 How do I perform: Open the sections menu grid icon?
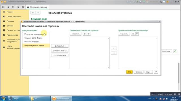tap(3, 7)
